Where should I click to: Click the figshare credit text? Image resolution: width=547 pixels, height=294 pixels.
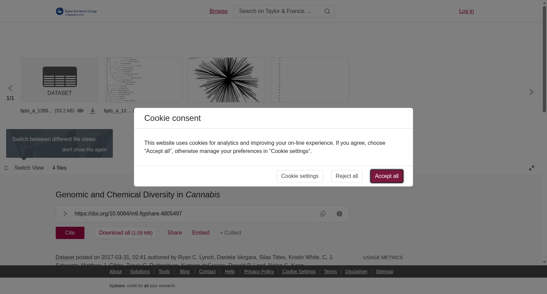143,286
